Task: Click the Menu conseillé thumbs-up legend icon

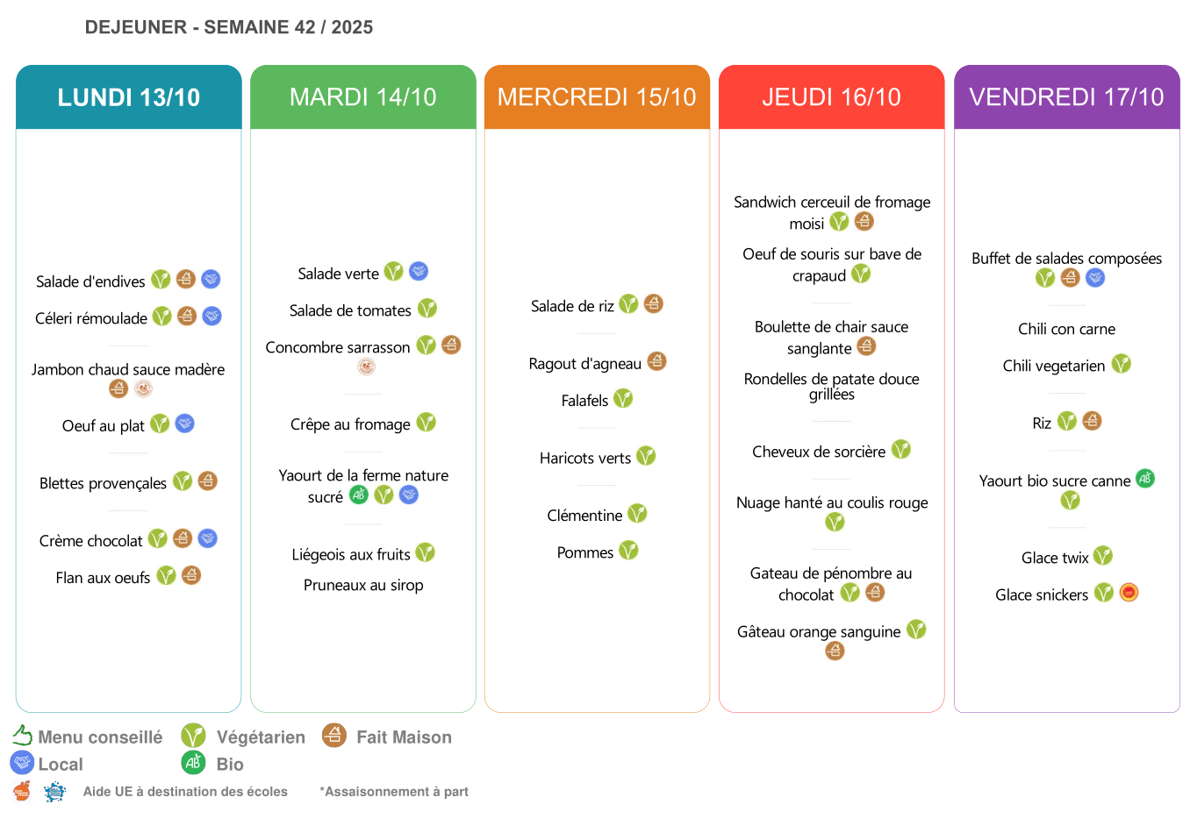Action: click(x=22, y=736)
